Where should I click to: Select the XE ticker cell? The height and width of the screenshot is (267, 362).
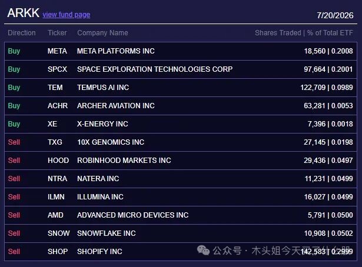click(52, 124)
